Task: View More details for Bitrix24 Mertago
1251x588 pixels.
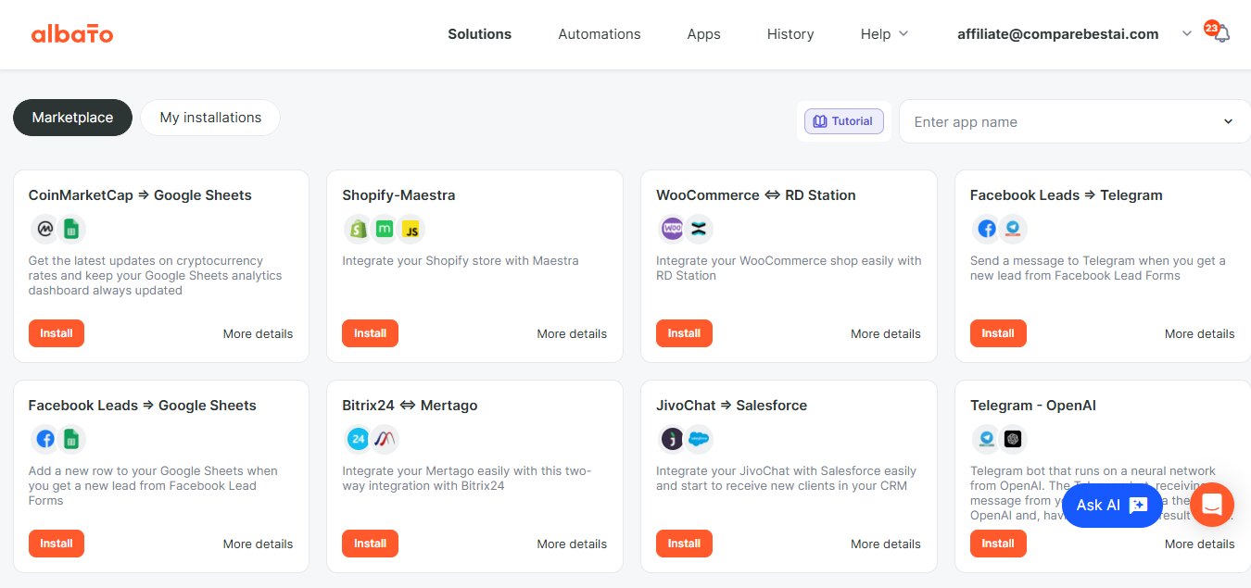Action: point(572,544)
